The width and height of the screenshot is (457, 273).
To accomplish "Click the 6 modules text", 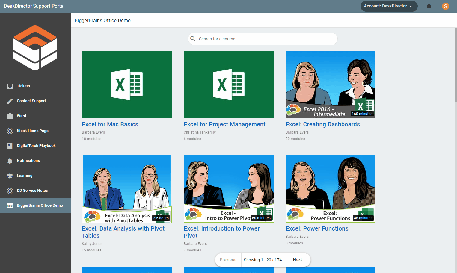I will coord(192,139).
